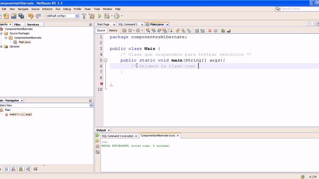Click the Shift Line Right icon
319x179 pixels.
[x=202, y=31]
